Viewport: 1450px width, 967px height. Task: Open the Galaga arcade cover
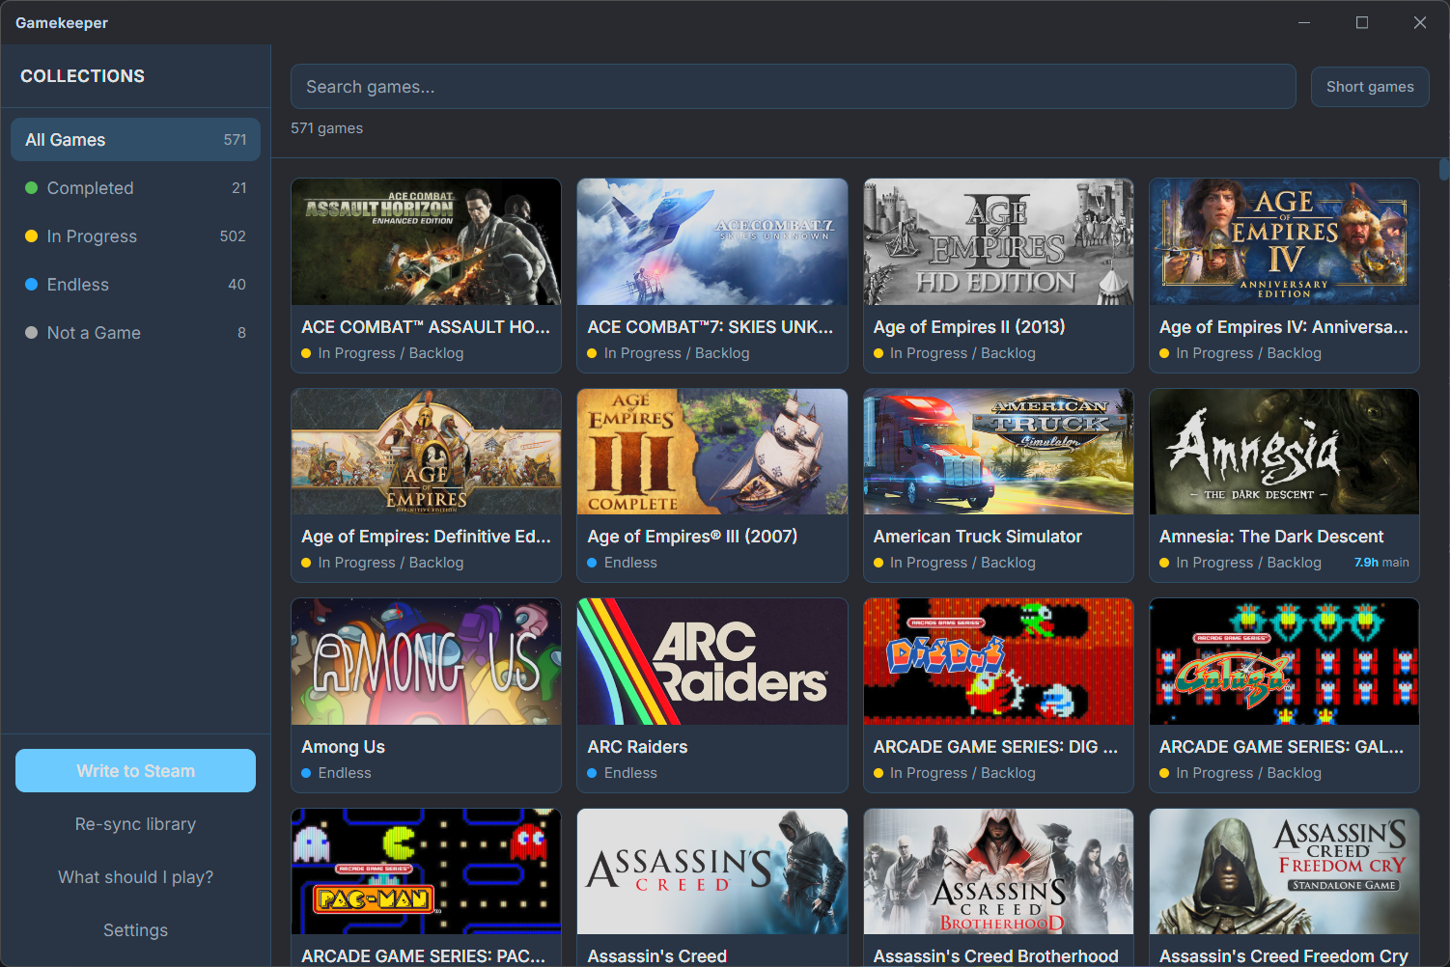1284,661
